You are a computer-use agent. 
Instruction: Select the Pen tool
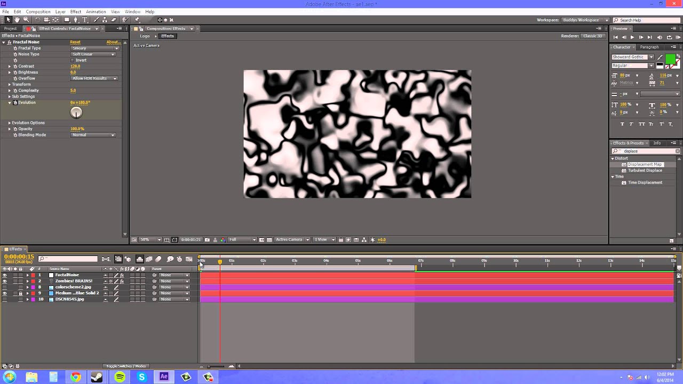76,20
